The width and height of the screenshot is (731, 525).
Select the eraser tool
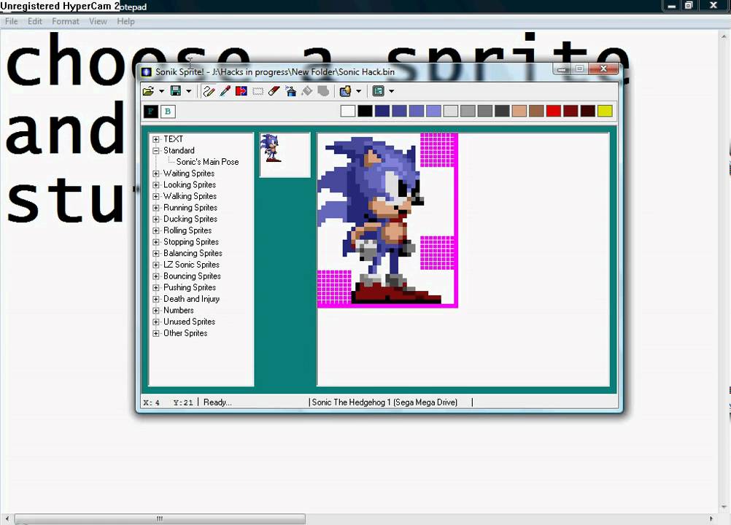tap(274, 91)
